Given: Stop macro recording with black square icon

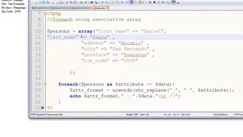Looking at the screenshot, I should (x=155, y=2).
